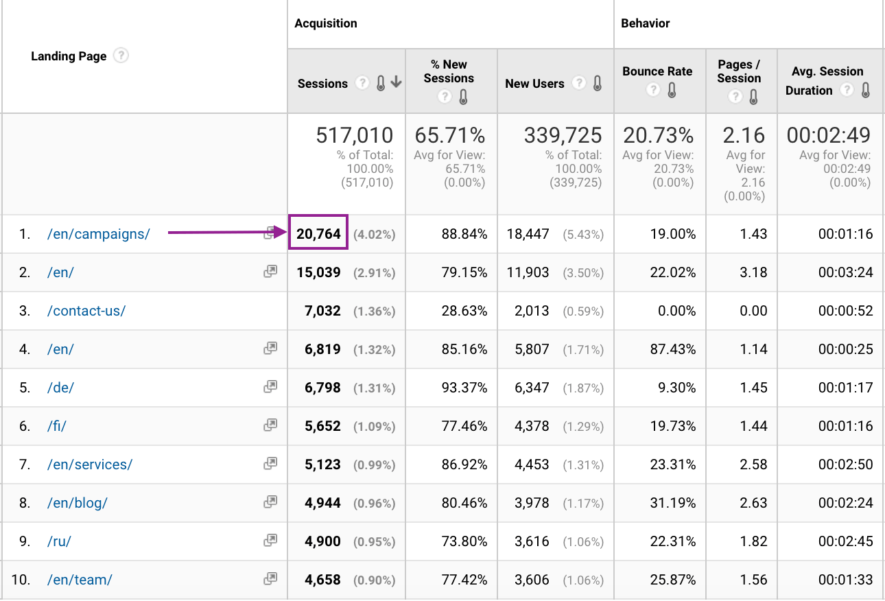
Task: Sort by the % New Sessions header
Action: click(449, 71)
